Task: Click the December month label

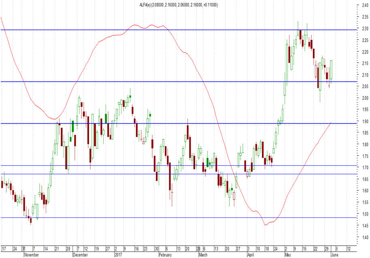Action: 80,255
